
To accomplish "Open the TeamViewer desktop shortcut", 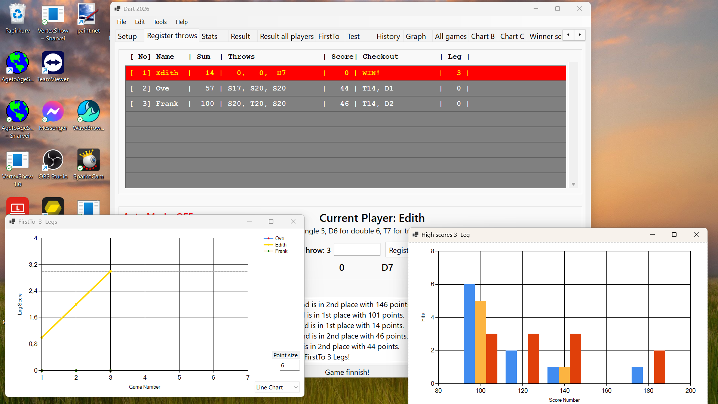I will (x=53, y=64).
